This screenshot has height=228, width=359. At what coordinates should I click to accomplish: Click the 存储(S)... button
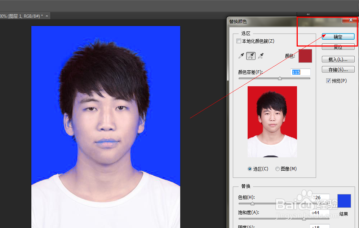tap(338, 69)
